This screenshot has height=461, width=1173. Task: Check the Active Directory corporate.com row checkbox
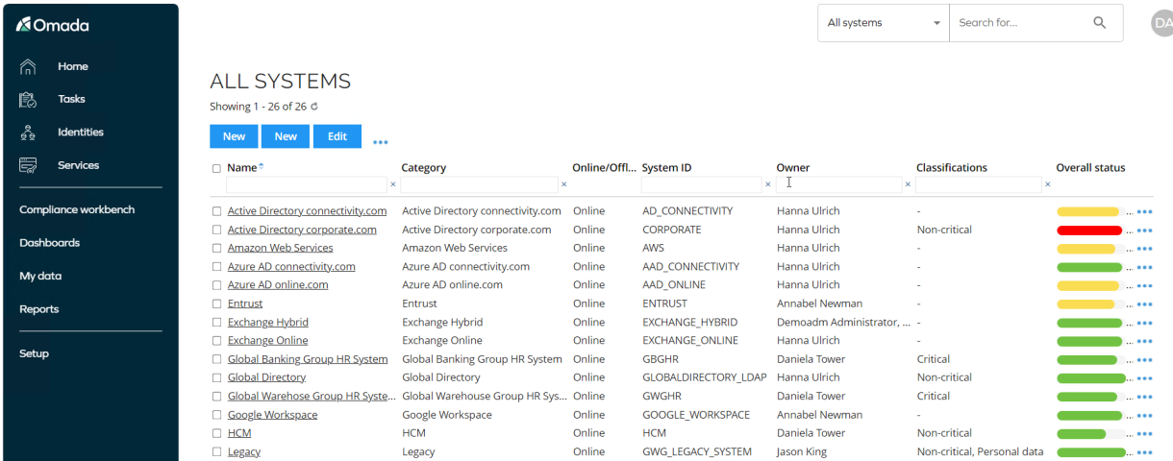pos(216,230)
